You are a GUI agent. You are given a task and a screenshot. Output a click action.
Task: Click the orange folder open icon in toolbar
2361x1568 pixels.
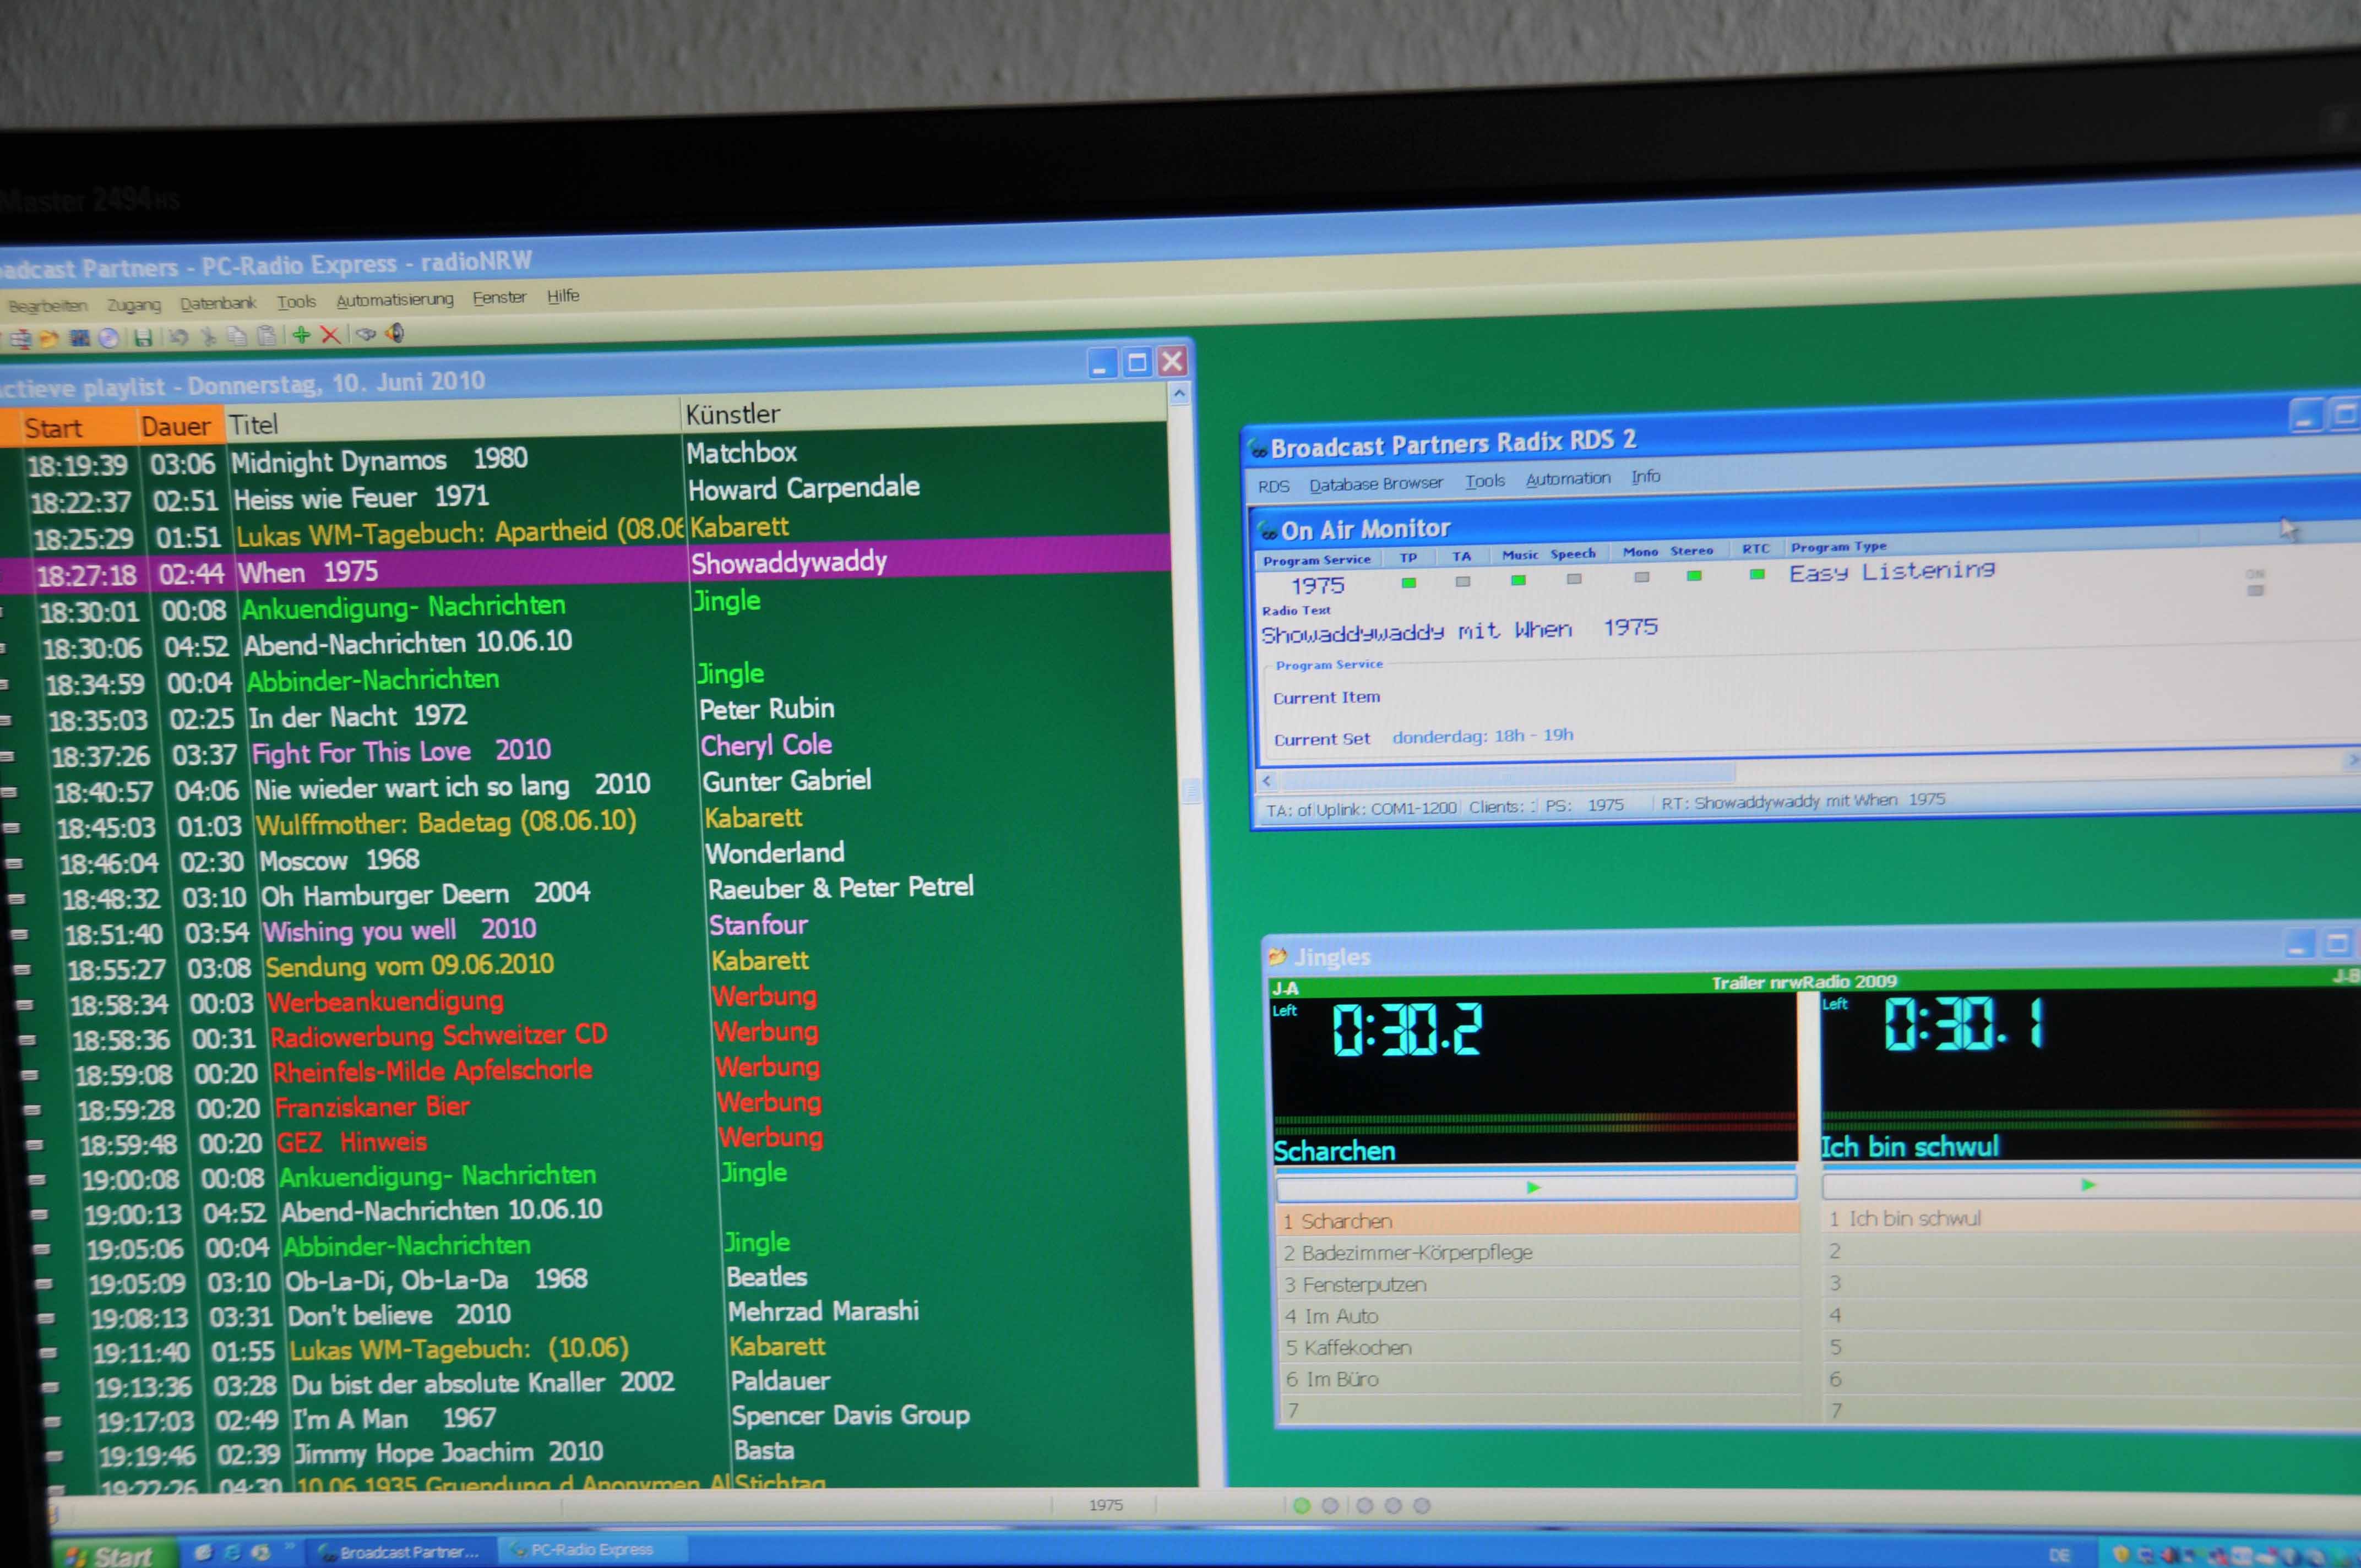coord(48,339)
